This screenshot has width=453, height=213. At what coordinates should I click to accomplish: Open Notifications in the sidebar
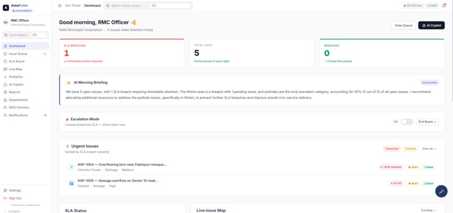25,115
